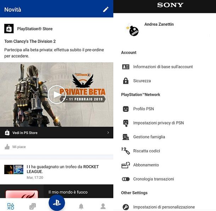Open the PlayStation Store bag icon
216x211 pixels.
9,29
